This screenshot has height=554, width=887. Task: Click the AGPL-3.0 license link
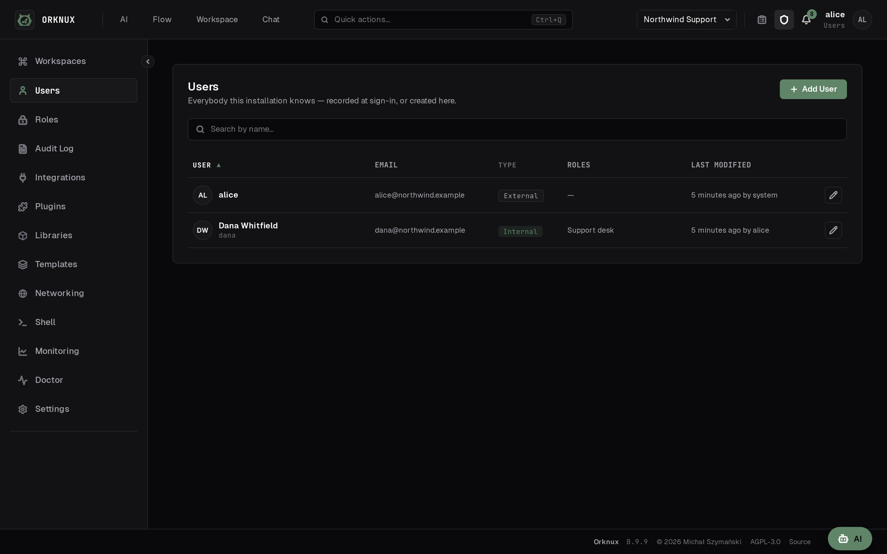coord(765,542)
